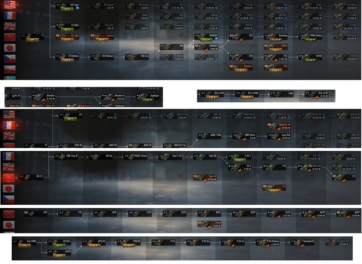Select the Lynx 6x6 tank node
Viewport: 362px width, 264px height.
pyautogui.click(x=279, y=136)
